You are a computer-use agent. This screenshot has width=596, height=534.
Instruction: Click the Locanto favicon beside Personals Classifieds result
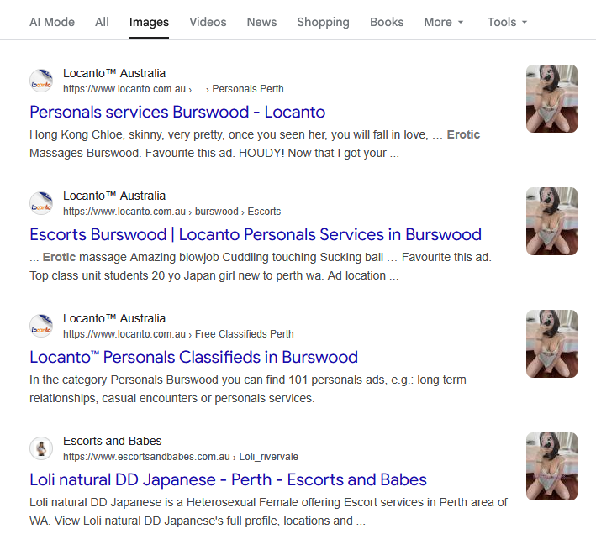tap(41, 326)
